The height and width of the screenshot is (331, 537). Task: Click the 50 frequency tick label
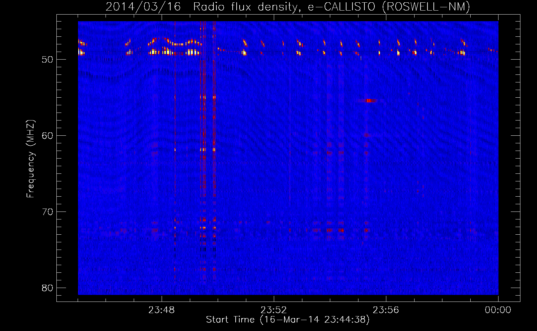47,60
